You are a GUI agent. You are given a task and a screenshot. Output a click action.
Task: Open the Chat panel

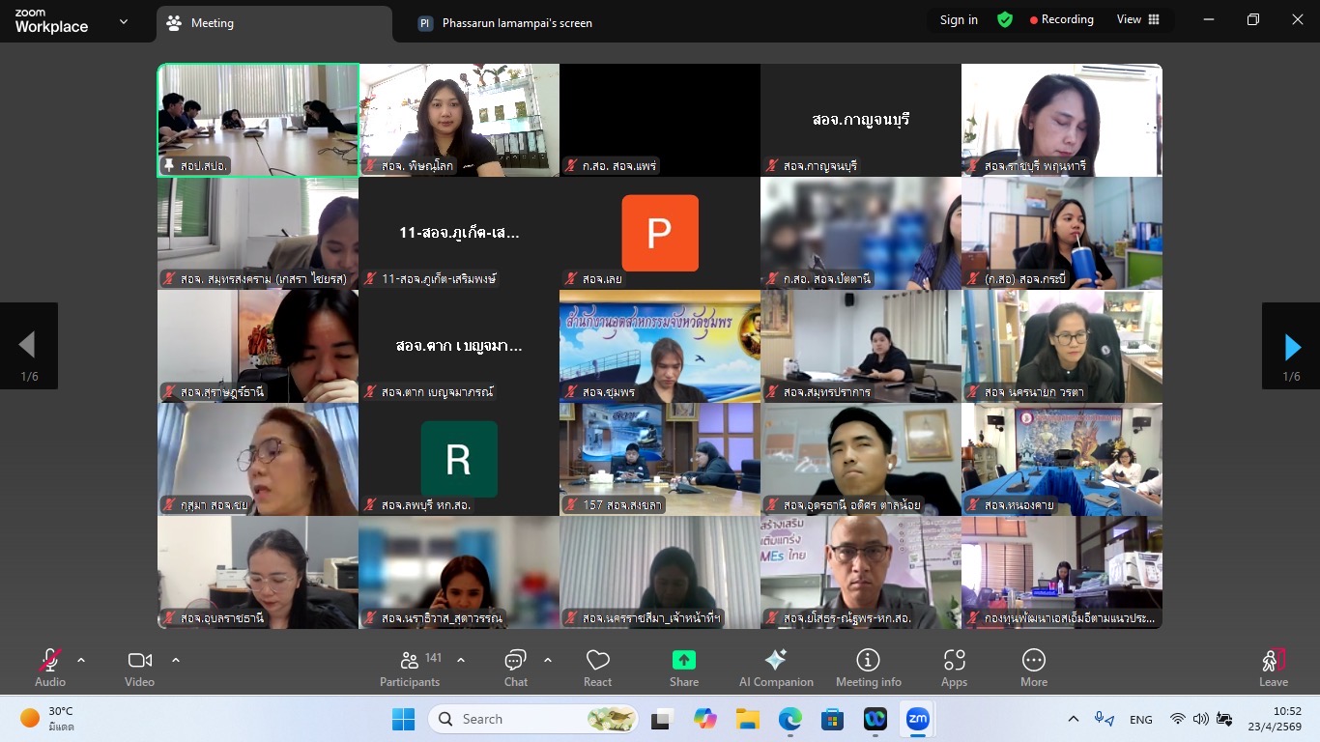click(x=515, y=669)
